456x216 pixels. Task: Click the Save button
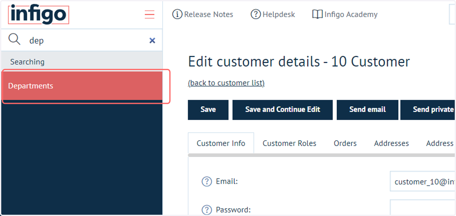click(208, 110)
